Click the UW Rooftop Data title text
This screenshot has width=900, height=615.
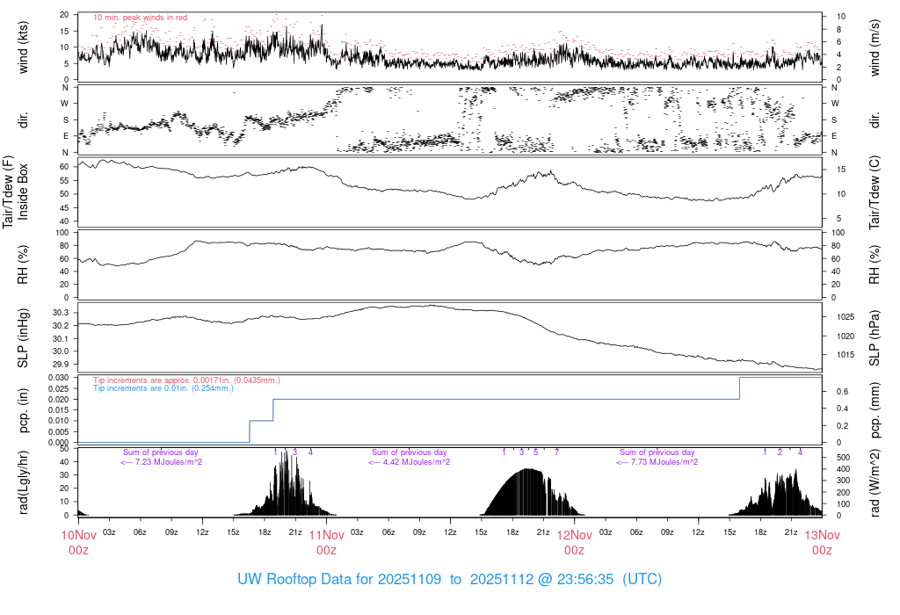pyautogui.click(x=450, y=579)
